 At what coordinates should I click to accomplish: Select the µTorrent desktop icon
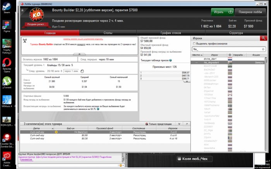point(7,82)
